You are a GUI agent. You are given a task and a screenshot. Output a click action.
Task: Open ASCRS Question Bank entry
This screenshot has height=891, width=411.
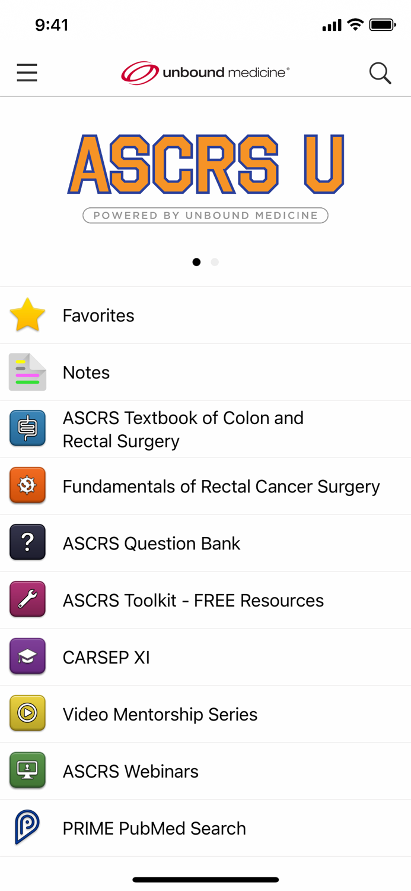pos(151,542)
